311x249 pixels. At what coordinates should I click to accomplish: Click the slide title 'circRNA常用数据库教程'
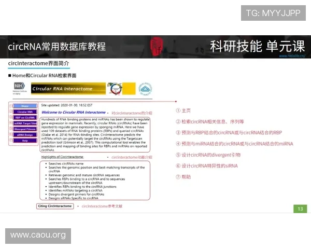(x=56, y=47)
